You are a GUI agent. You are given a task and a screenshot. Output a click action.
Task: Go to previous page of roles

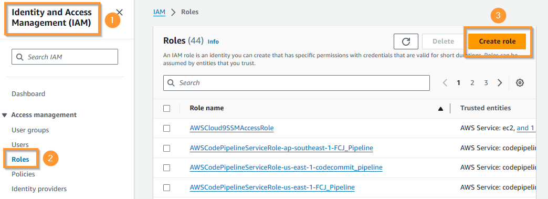pos(445,83)
